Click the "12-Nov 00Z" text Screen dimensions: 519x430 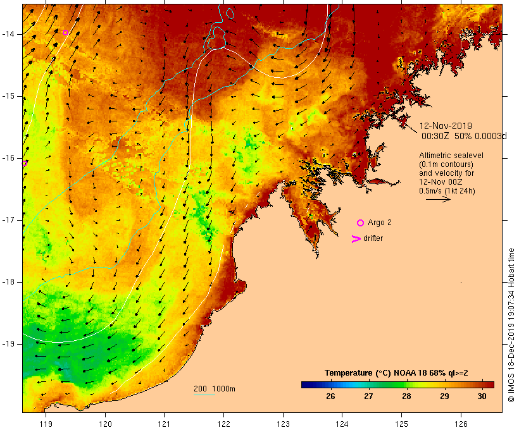(x=441, y=182)
